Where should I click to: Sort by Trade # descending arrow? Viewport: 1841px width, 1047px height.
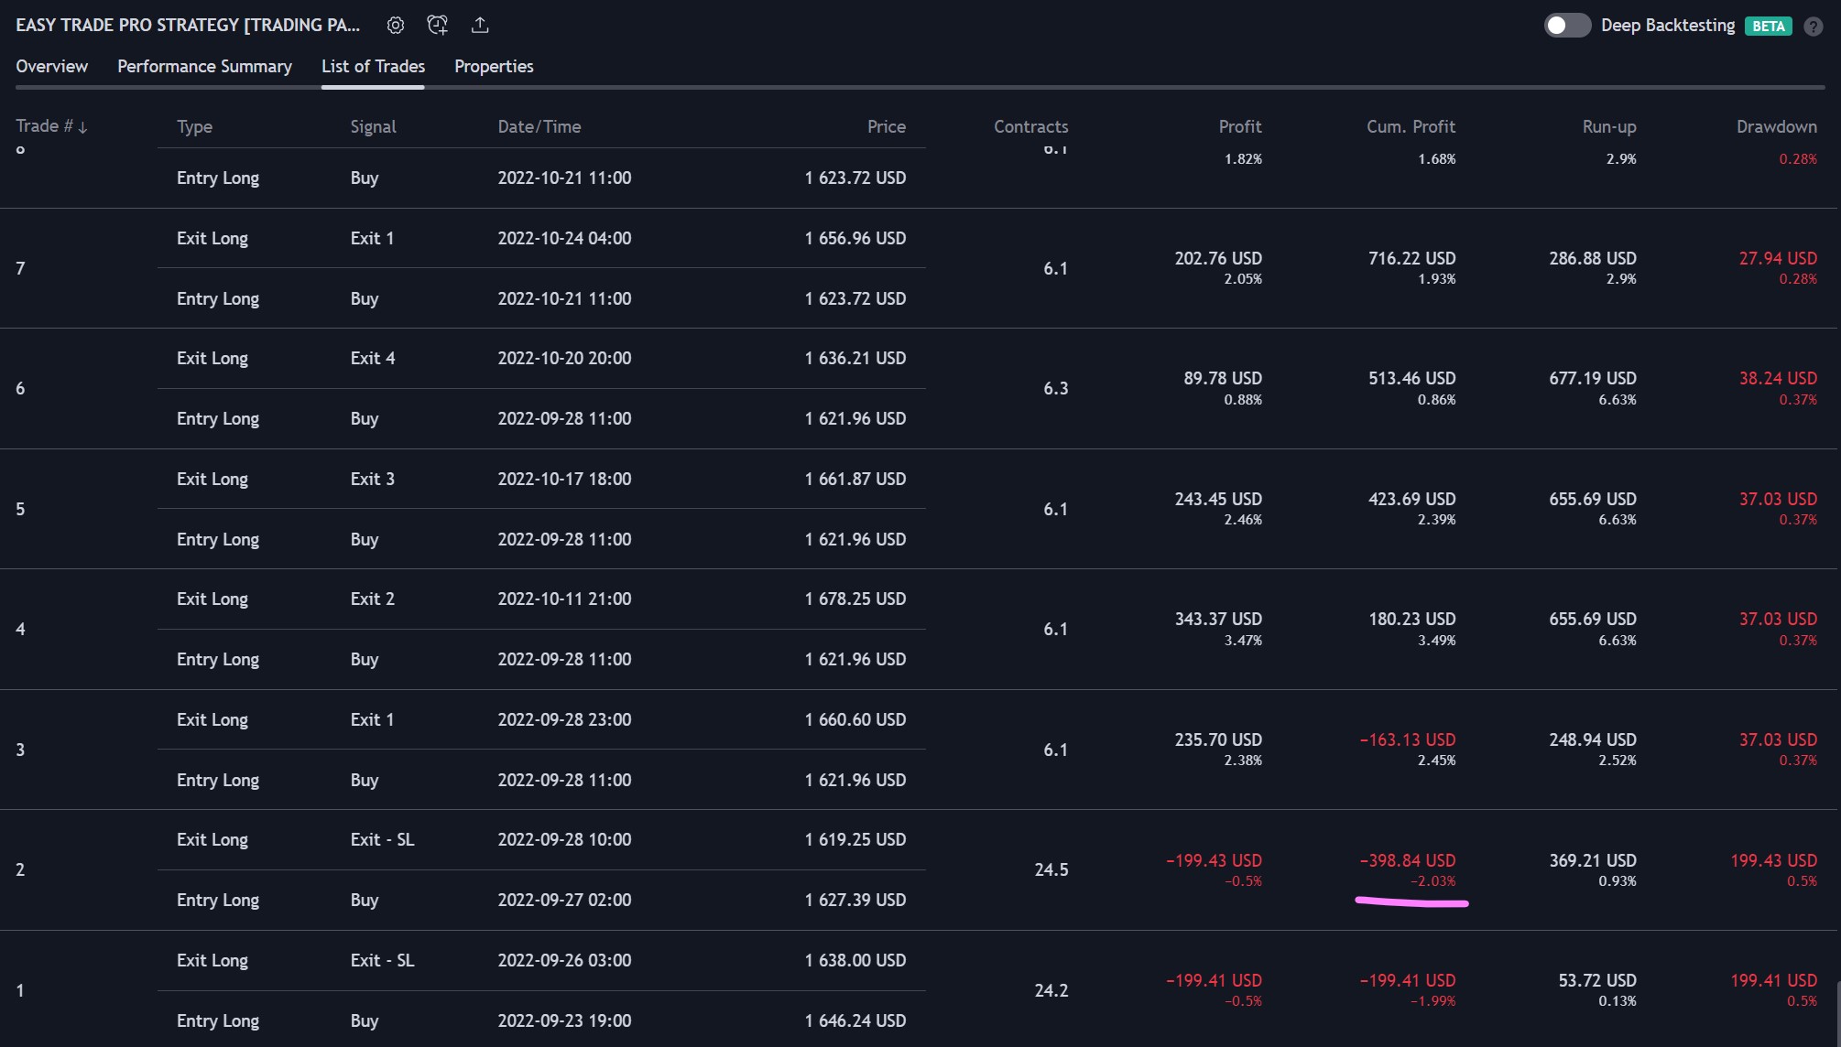tap(82, 127)
